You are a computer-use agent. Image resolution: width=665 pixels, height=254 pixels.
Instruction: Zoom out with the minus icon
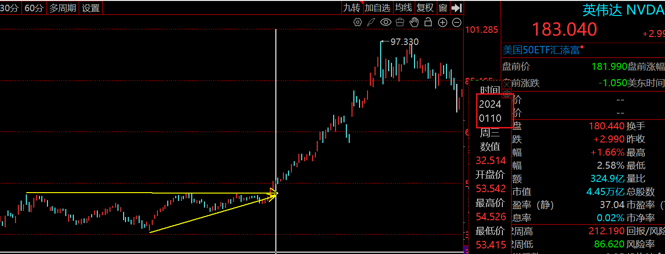click(456, 22)
